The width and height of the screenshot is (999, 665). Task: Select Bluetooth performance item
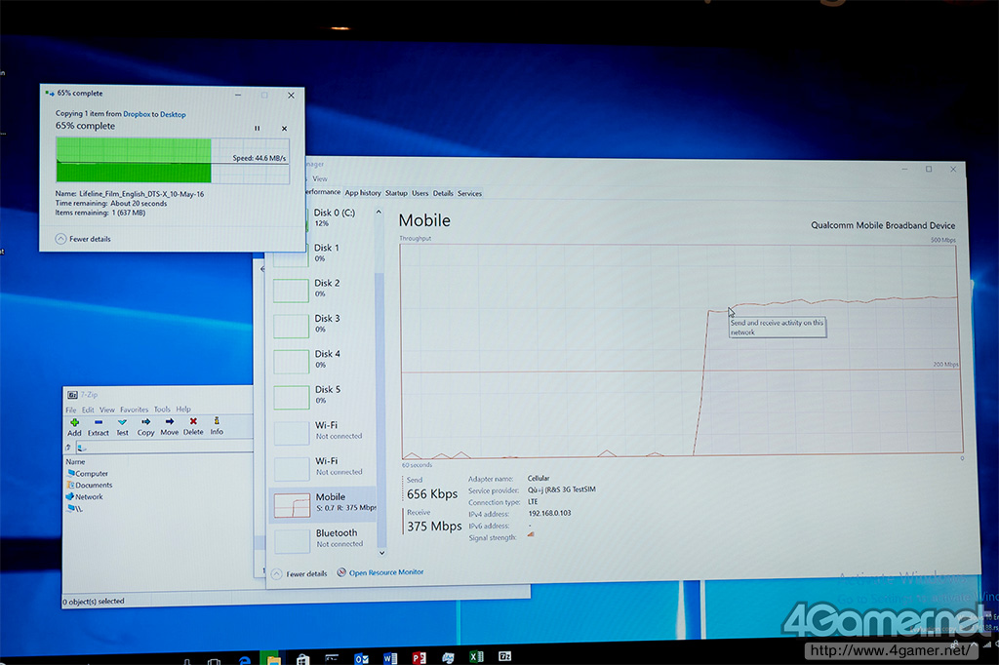pyautogui.click(x=324, y=538)
